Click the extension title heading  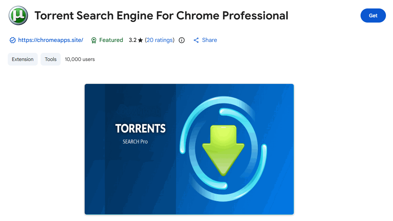(x=161, y=16)
